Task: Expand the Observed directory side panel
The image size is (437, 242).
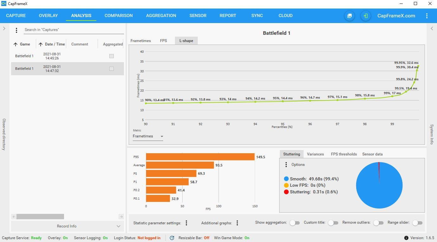Action: pos(4,28)
